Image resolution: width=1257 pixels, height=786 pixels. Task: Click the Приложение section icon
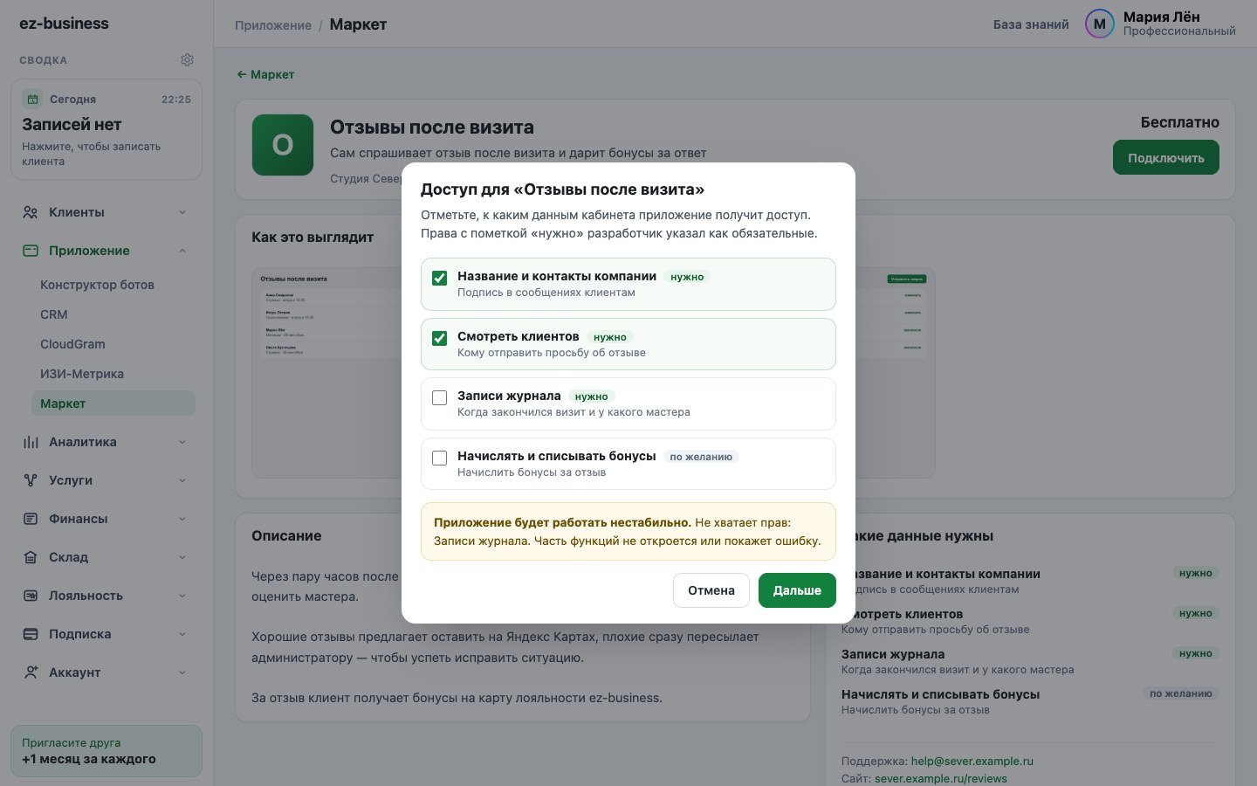pyautogui.click(x=31, y=251)
